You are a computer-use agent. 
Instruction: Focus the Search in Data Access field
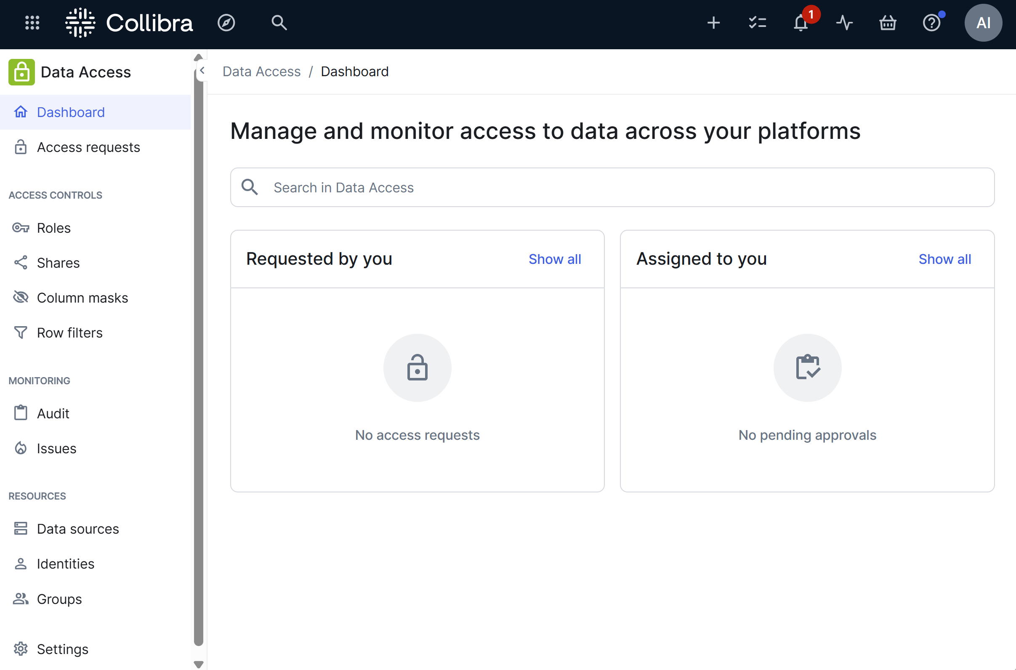coord(612,187)
